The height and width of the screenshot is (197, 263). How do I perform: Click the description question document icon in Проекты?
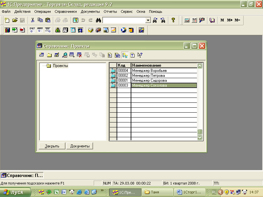132,55
